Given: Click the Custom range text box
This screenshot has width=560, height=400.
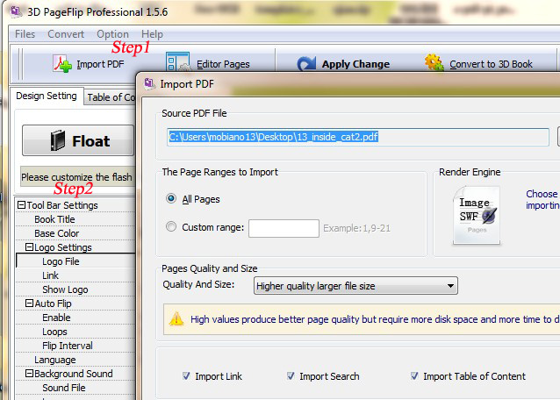Looking at the screenshot, I should click(284, 228).
